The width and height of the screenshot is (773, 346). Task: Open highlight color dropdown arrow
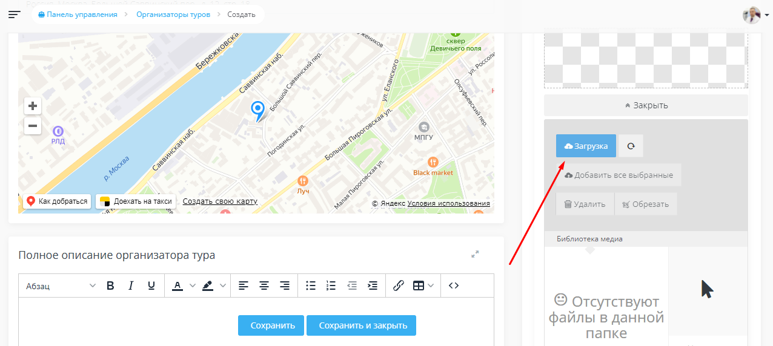223,286
